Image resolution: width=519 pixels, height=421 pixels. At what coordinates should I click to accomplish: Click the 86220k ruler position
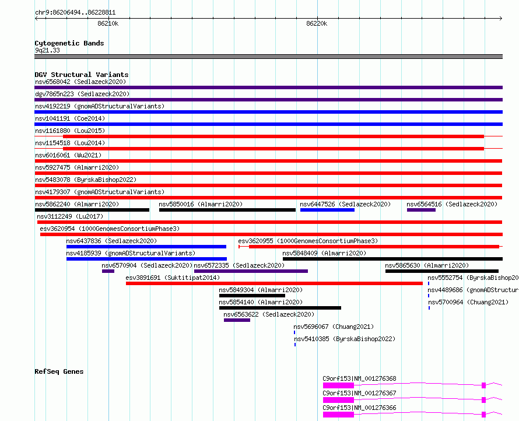(x=317, y=23)
